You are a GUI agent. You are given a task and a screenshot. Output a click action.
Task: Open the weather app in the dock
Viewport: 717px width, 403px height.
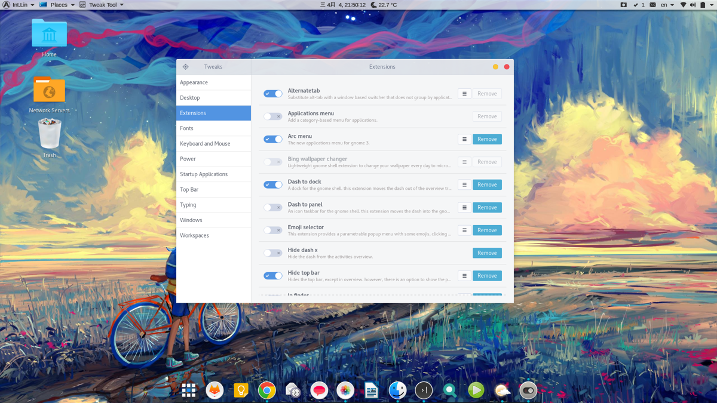pyautogui.click(x=502, y=390)
